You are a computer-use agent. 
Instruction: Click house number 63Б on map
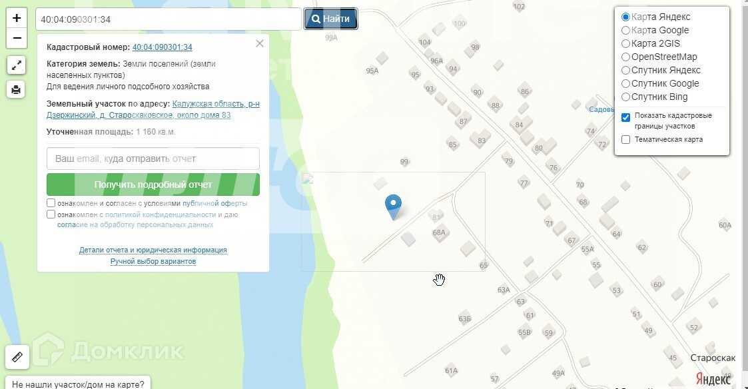click(465, 318)
